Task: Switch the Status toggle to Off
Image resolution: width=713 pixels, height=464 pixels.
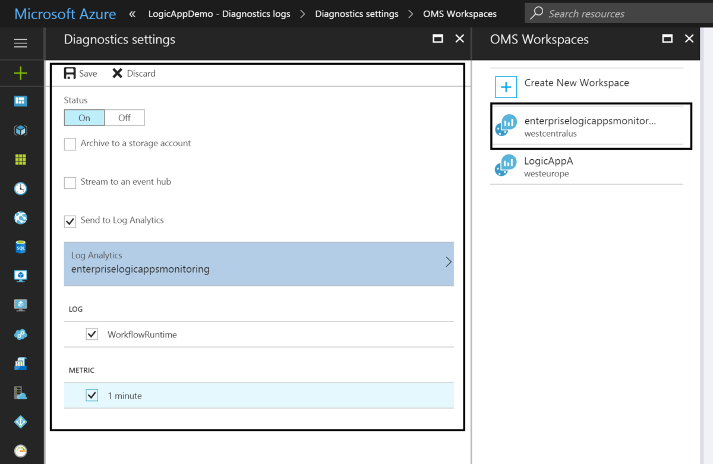Action: point(124,117)
